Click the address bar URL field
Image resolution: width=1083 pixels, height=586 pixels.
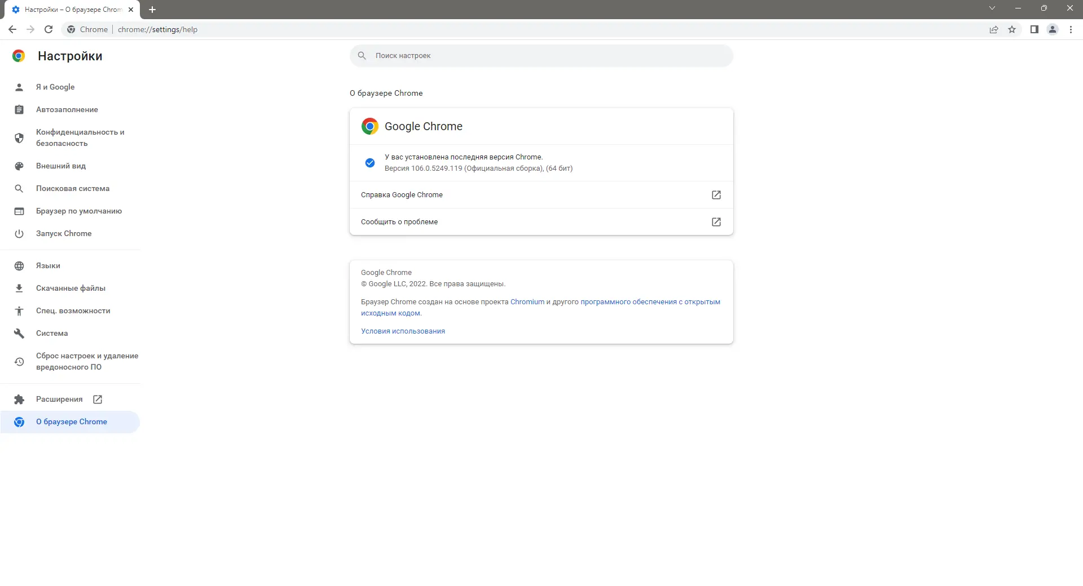[395, 29]
